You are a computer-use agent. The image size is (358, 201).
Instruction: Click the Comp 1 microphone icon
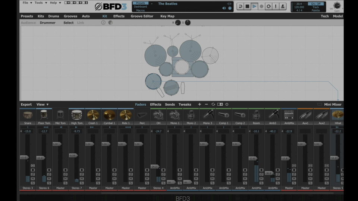click(224, 115)
